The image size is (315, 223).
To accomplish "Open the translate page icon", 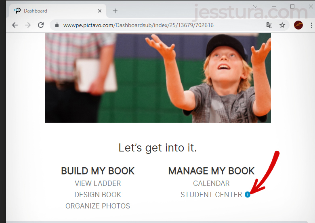I will tap(269, 25).
